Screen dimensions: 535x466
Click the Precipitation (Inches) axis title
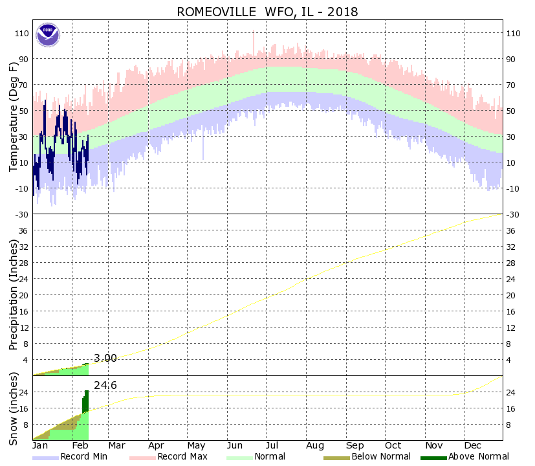tap(14, 294)
